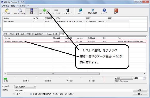Viewport: 150px width, 98px height.
Task: Click the 終了 exit icon
Action: click(116, 11)
